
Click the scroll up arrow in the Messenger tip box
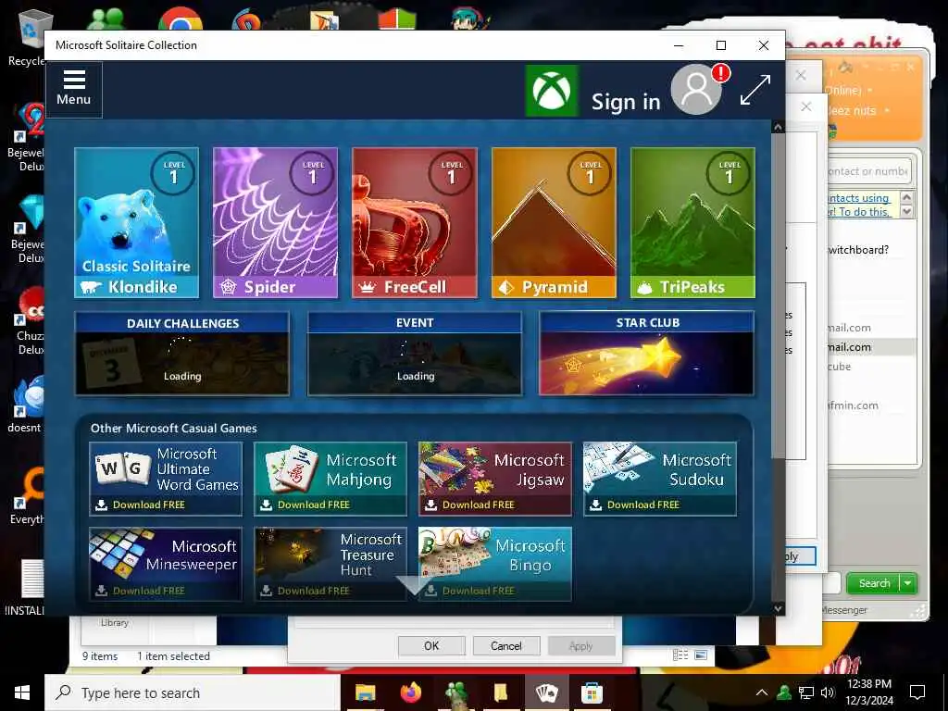[x=906, y=197]
